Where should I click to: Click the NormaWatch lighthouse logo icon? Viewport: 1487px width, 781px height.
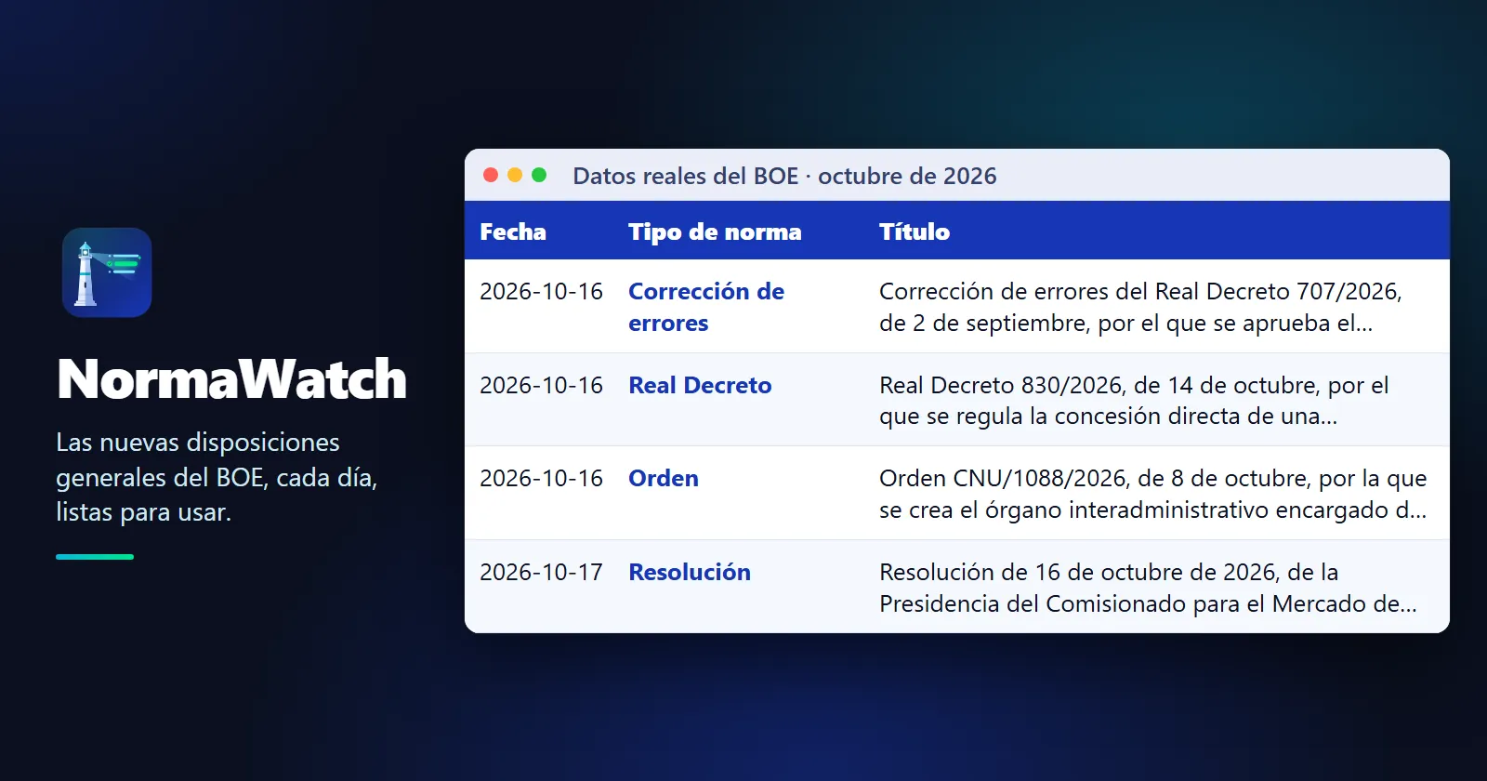pyautogui.click(x=107, y=272)
